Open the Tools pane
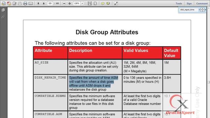 [179, 4]
